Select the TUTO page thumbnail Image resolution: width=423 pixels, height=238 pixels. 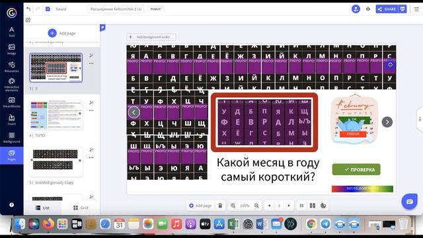[x=56, y=114]
